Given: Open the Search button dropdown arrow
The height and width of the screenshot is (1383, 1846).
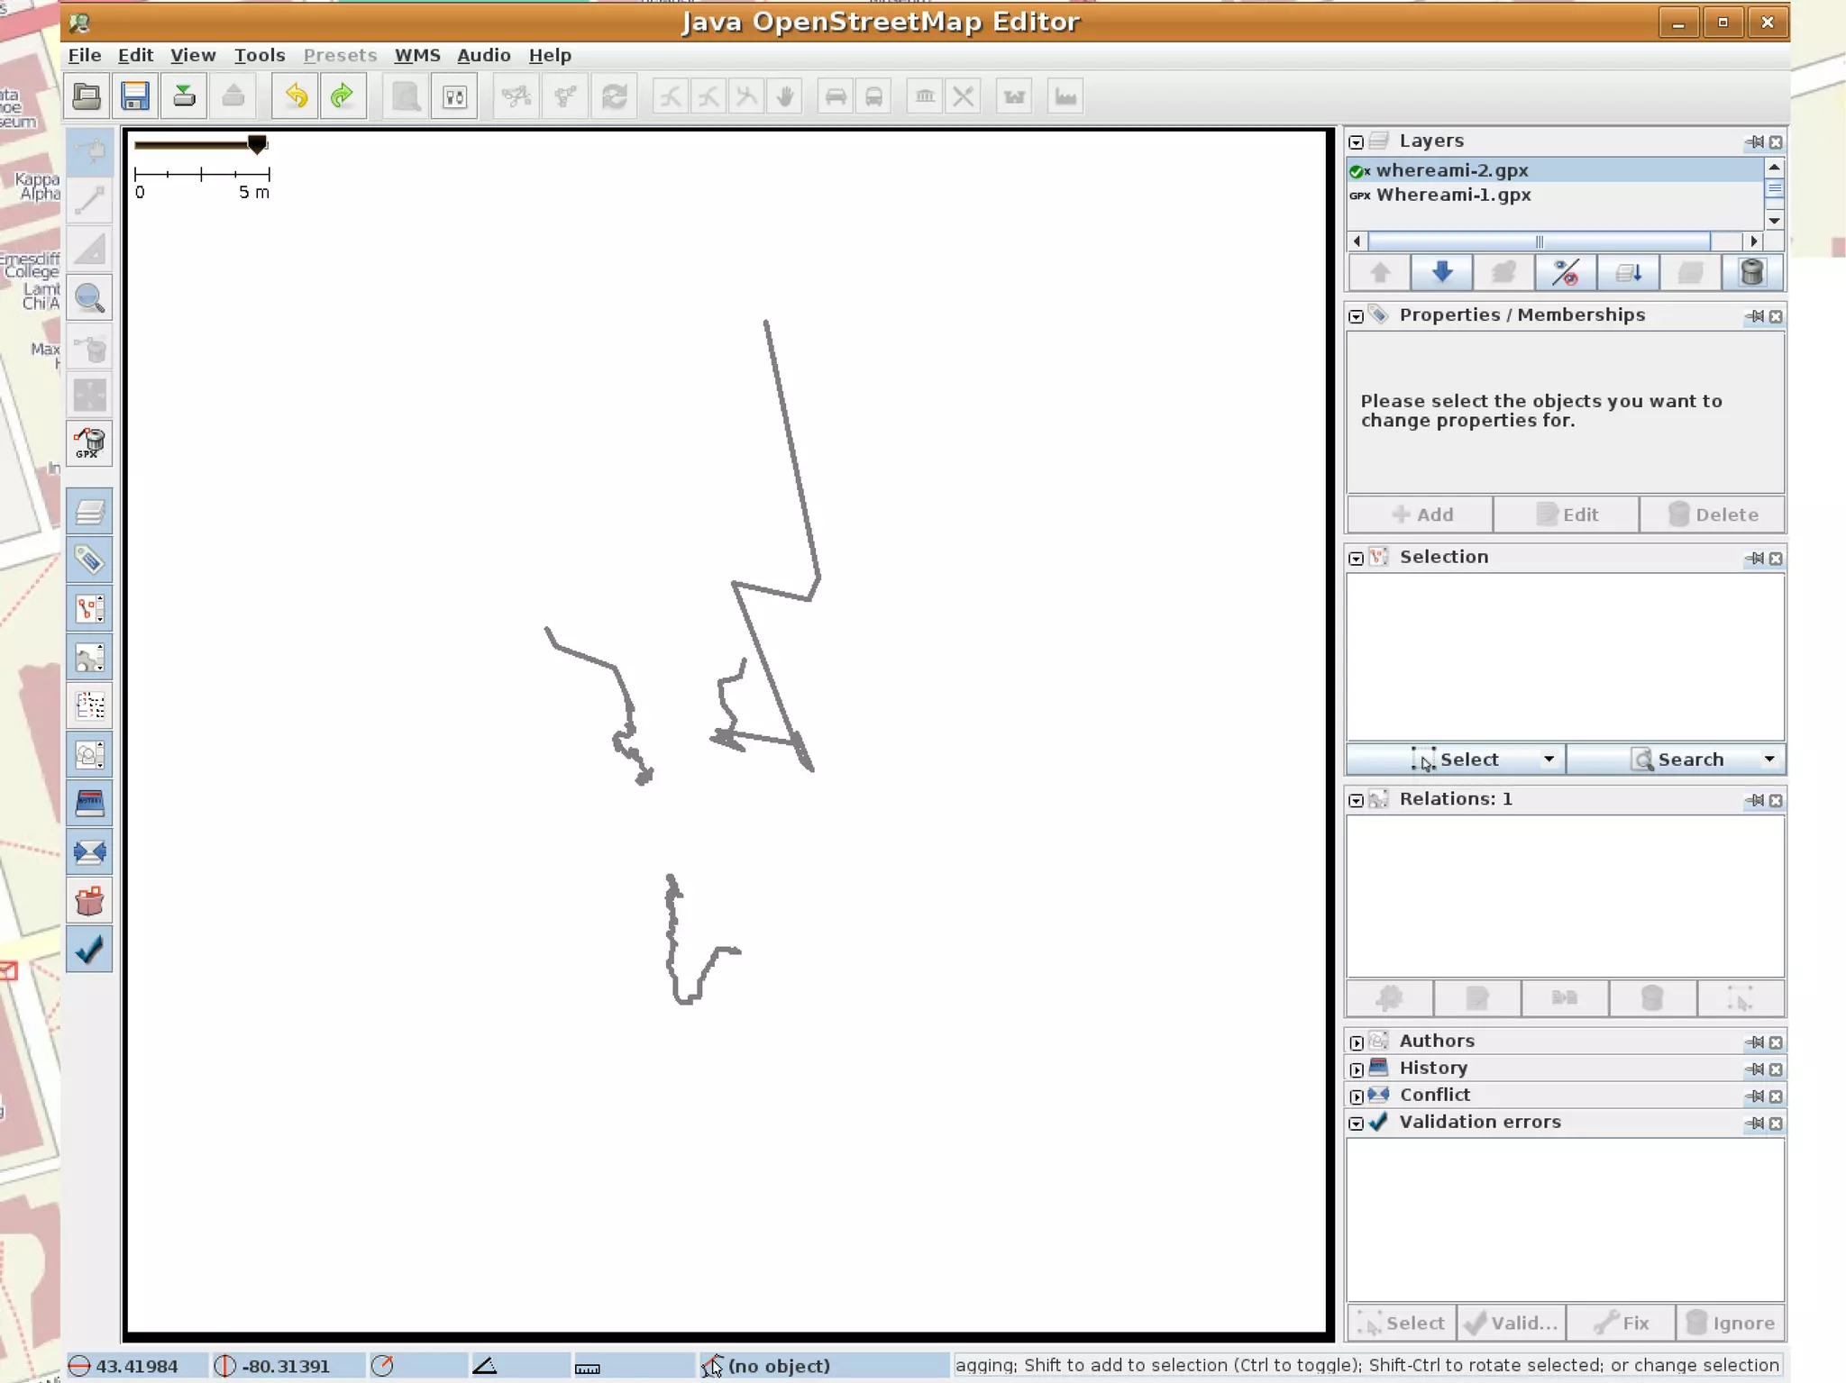Looking at the screenshot, I should pyautogui.click(x=1768, y=760).
